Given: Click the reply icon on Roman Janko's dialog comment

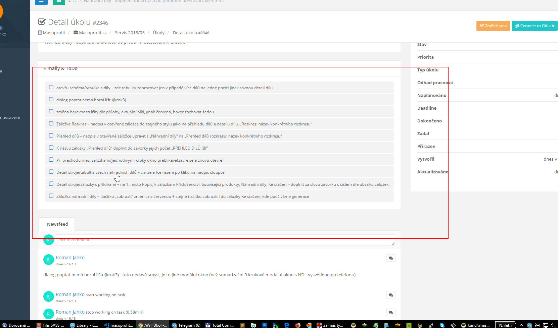Looking at the screenshot, I should pyautogui.click(x=391, y=258).
